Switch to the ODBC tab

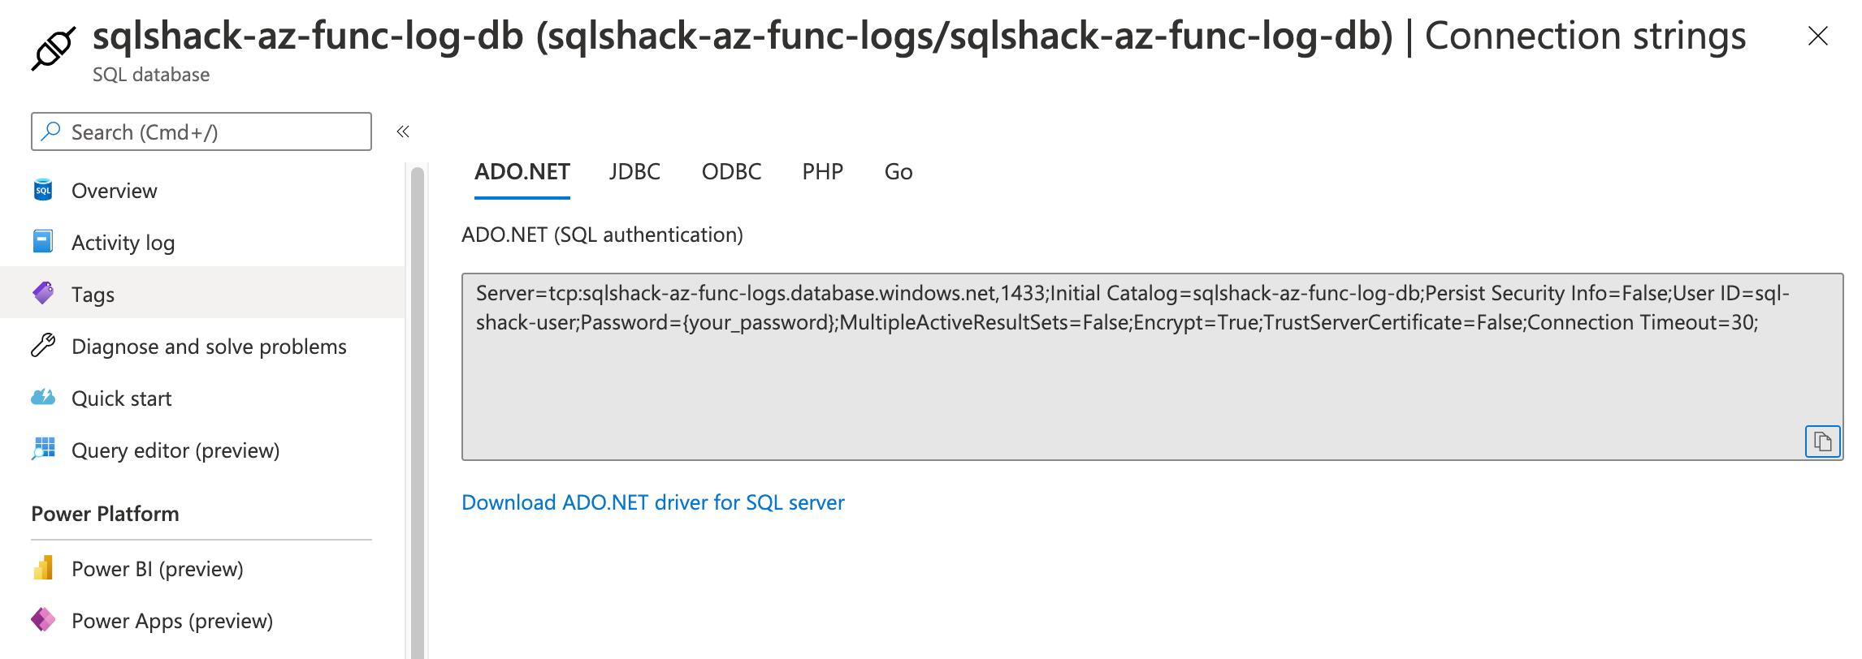point(731,172)
